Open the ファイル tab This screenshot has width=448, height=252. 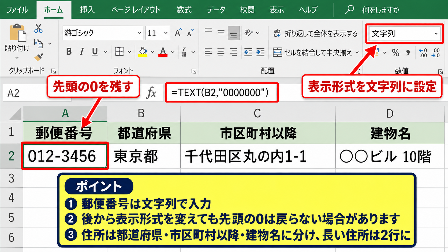point(17,10)
